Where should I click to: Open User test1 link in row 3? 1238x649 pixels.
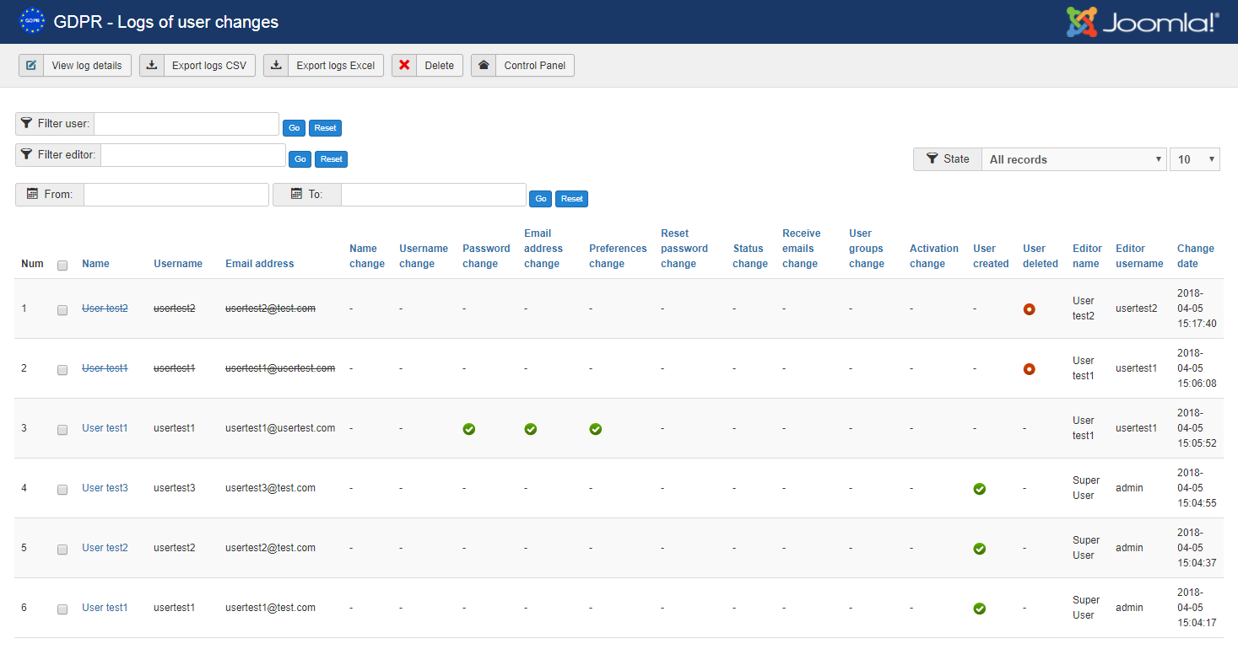click(105, 428)
